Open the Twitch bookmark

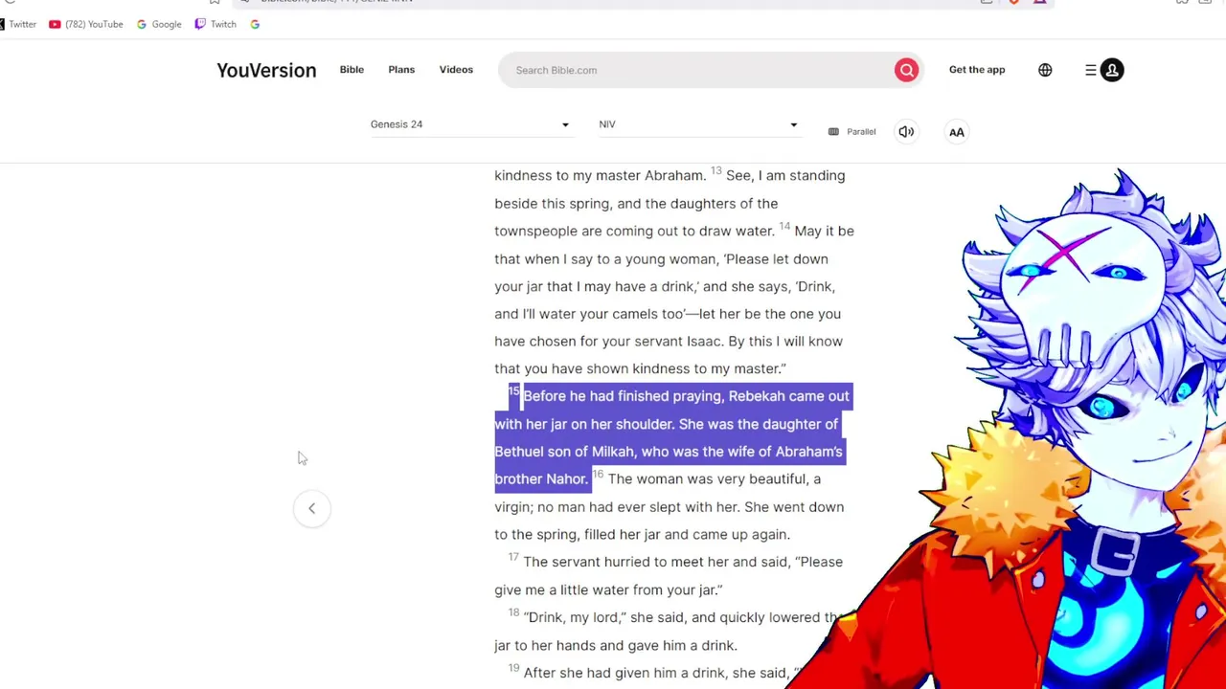click(x=216, y=24)
